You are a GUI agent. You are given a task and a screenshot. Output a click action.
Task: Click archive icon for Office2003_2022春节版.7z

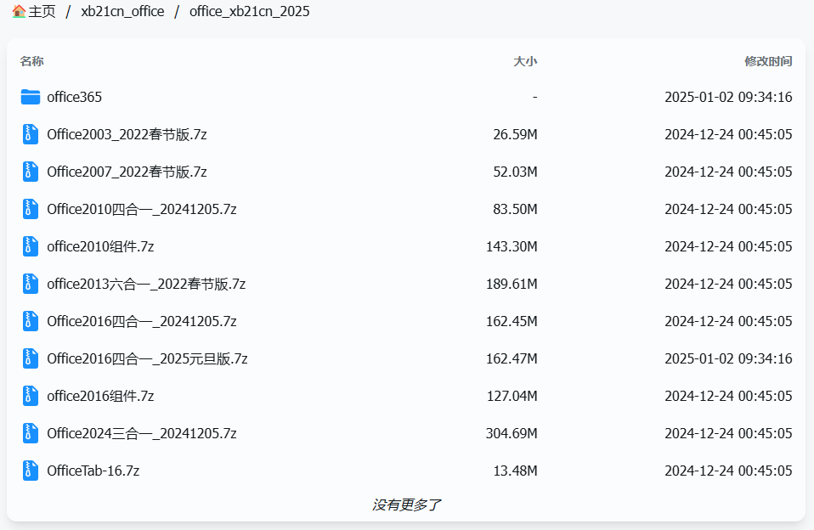pyautogui.click(x=30, y=134)
